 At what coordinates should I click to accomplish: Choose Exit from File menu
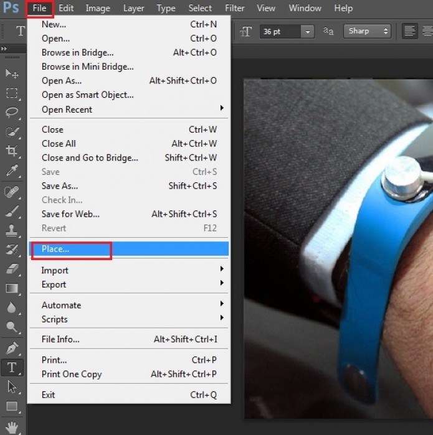[129, 395]
